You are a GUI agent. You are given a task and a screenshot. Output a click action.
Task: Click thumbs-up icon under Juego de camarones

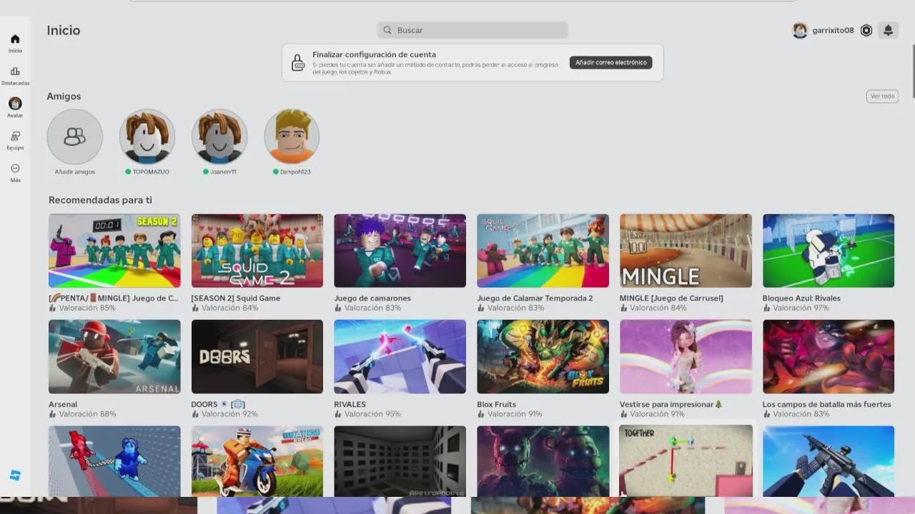click(337, 308)
